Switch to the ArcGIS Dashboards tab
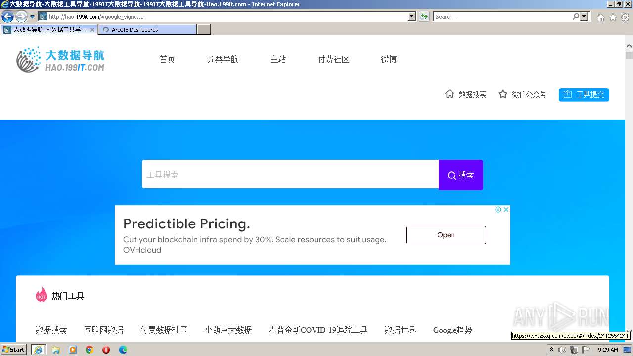The width and height of the screenshot is (633, 356). [147, 30]
